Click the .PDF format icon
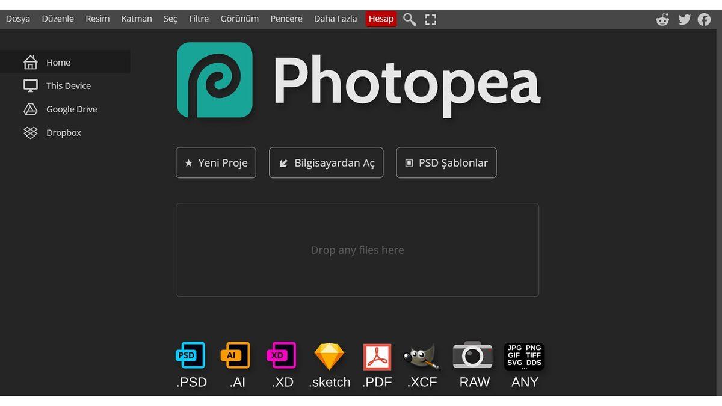This screenshot has width=722, height=406. [x=377, y=357]
